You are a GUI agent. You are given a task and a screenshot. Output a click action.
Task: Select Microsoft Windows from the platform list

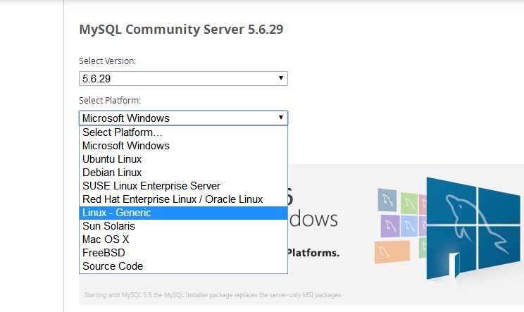click(183, 146)
